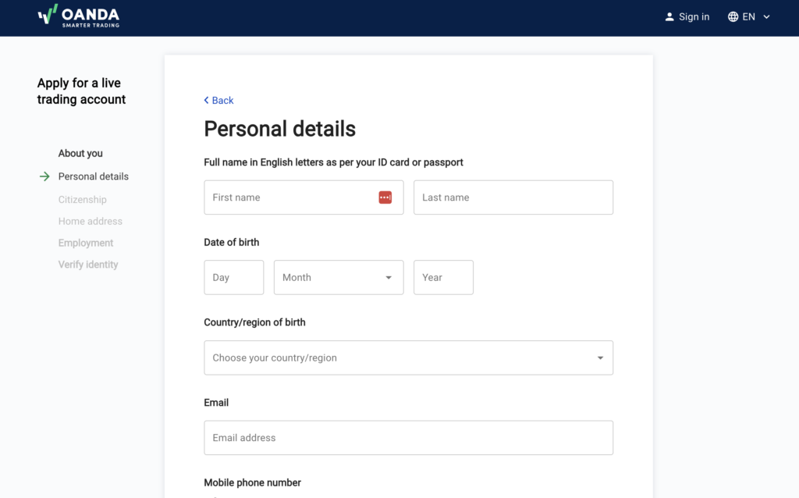Go Back to the previous page
The image size is (799, 498).
coord(222,100)
